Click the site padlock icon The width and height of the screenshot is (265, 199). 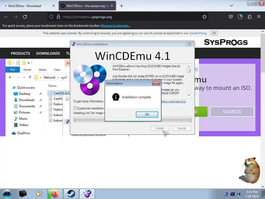tap(58, 17)
